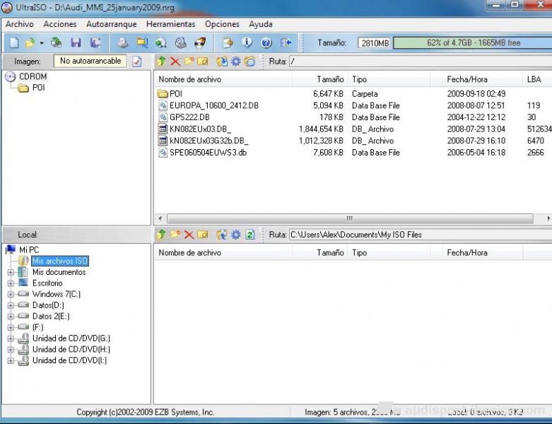Viewport: 552px width, 424px height.
Task: Open the Opciones menu
Action: [222, 24]
